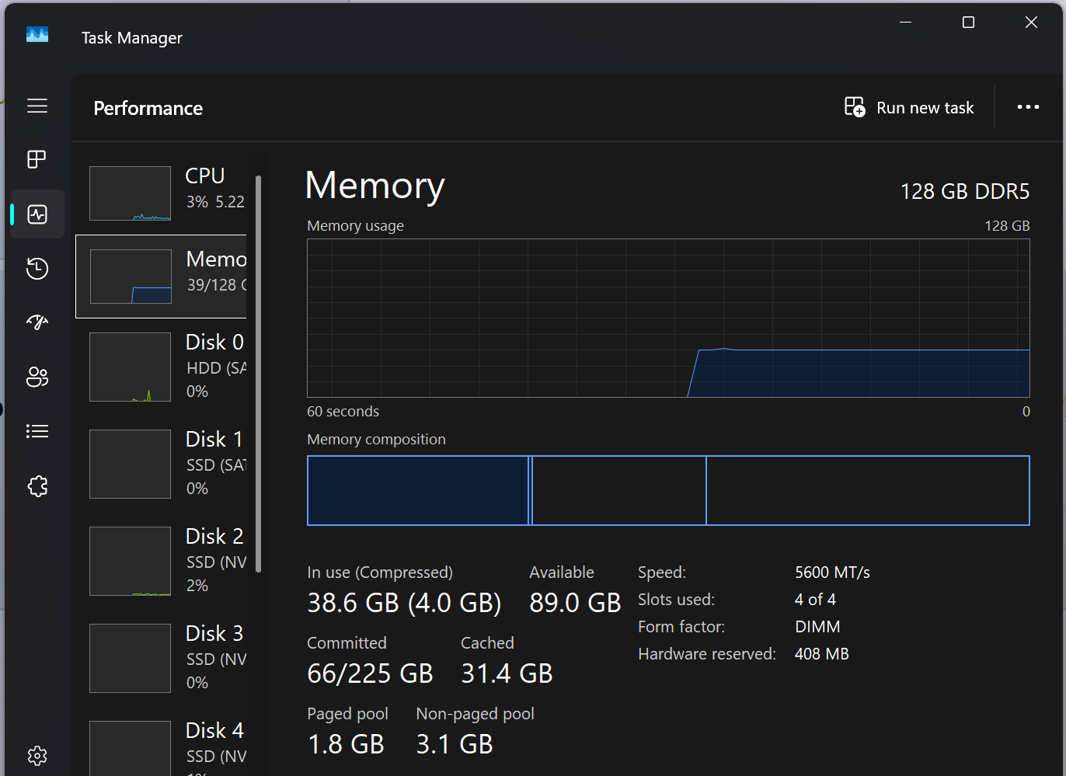Click the 60 seconds graph label

click(343, 412)
